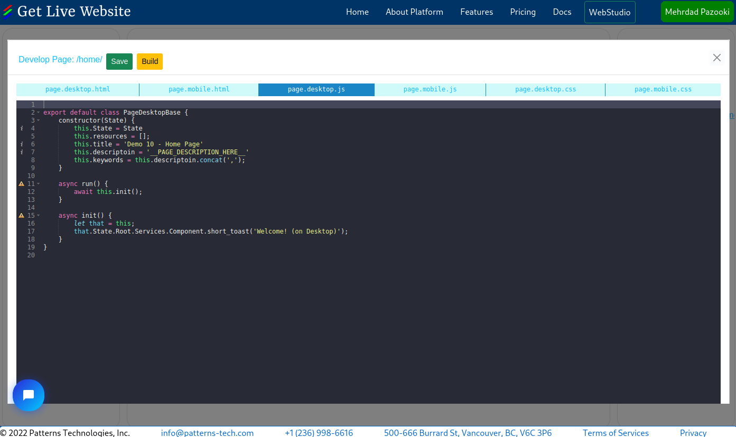Click line number 20 in gutter

(31, 255)
